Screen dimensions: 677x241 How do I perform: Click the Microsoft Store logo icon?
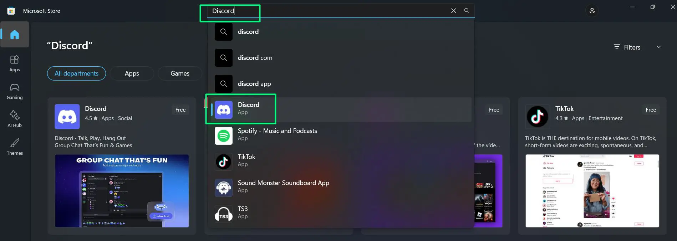(x=11, y=11)
